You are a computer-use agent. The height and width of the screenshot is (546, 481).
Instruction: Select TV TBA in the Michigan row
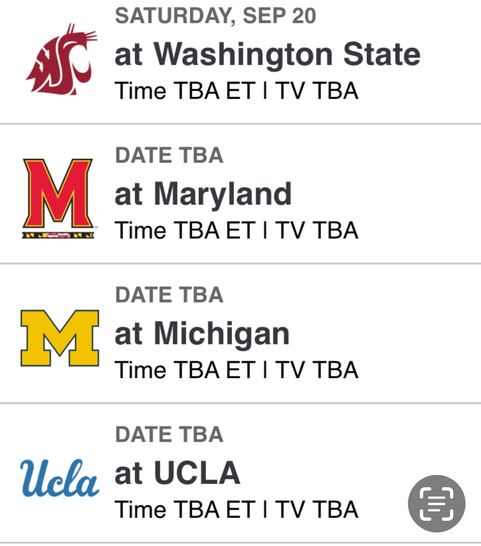(316, 370)
